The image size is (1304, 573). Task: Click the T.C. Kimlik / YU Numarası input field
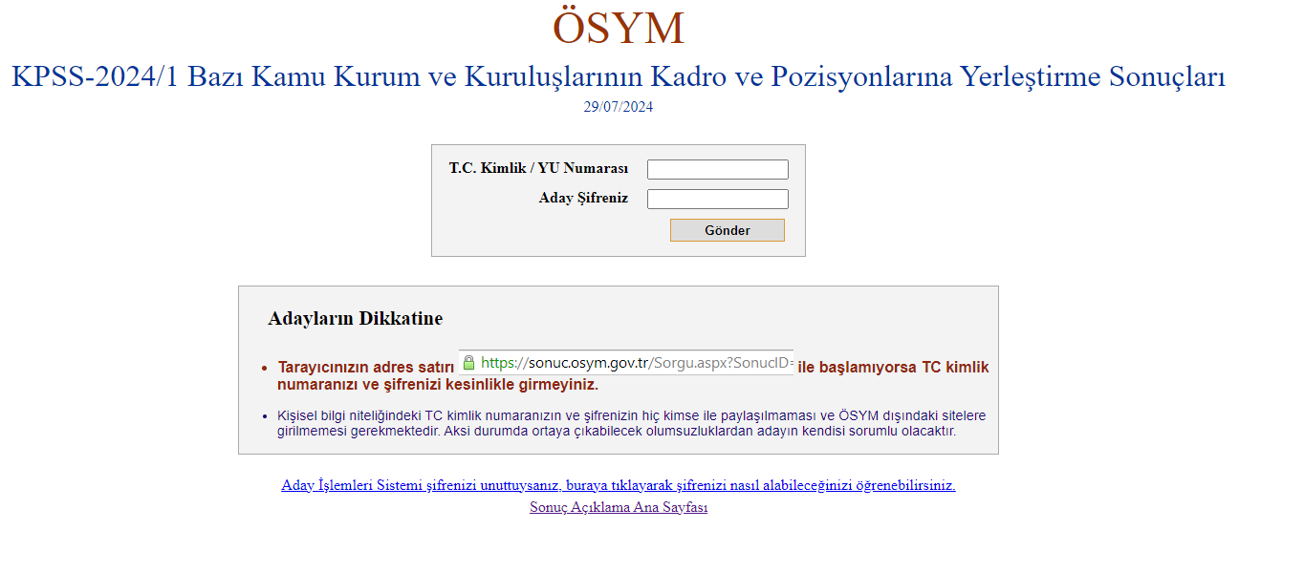[717, 169]
